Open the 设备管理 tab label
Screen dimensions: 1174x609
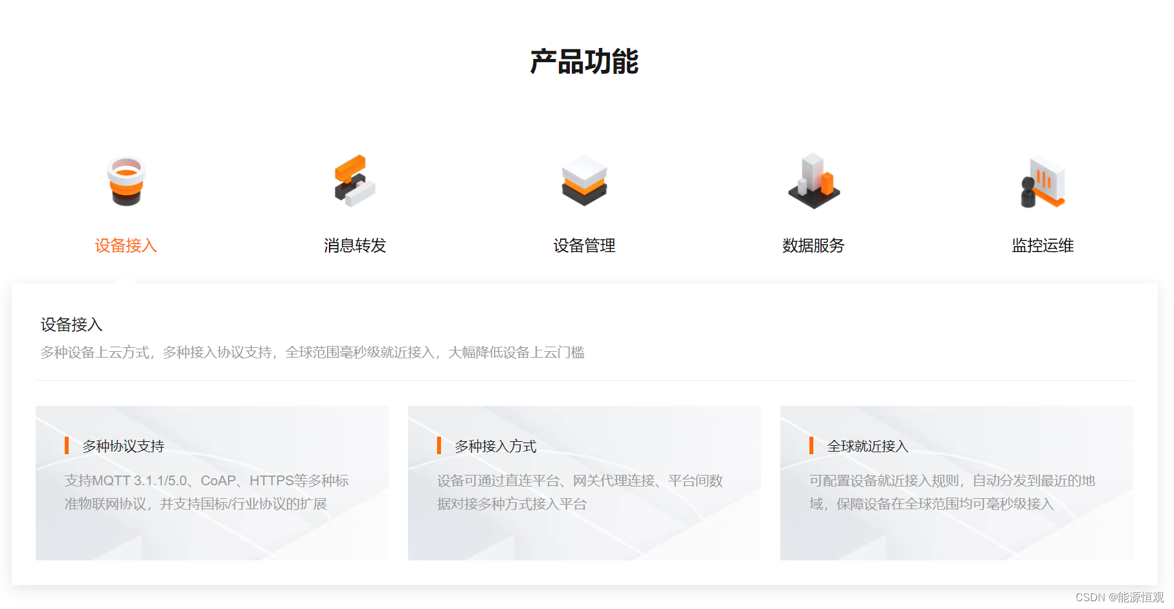[584, 246]
